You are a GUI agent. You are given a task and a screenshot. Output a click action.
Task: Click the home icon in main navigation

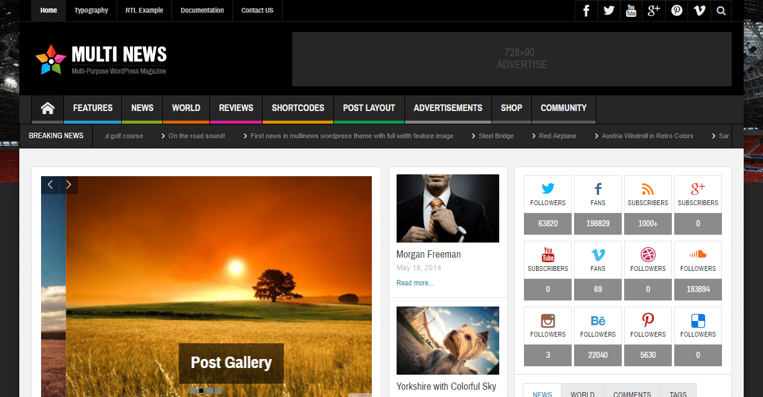coord(48,109)
